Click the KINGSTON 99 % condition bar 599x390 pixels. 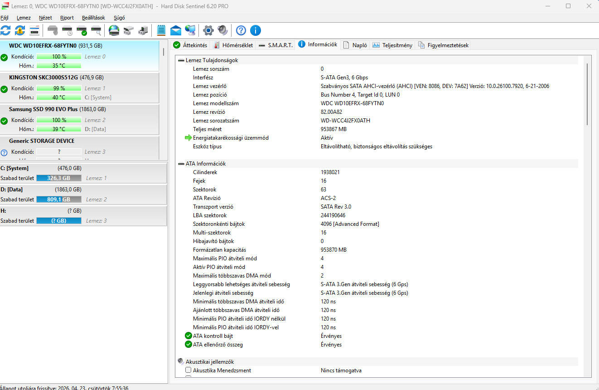tap(59, 88)
